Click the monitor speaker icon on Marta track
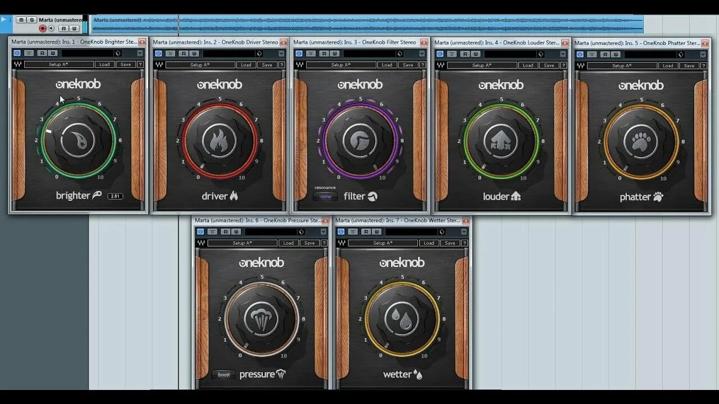The height and width of the screenshot is (404, 719). pos(51,28)
